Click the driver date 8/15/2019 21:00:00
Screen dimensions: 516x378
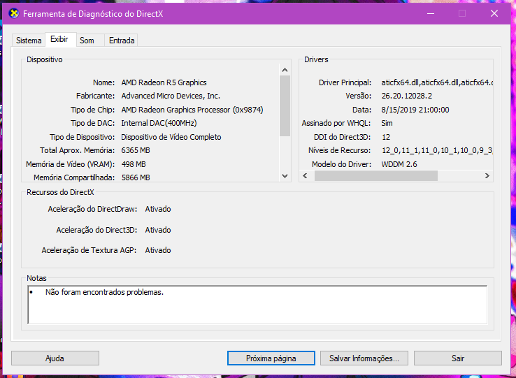415,110
